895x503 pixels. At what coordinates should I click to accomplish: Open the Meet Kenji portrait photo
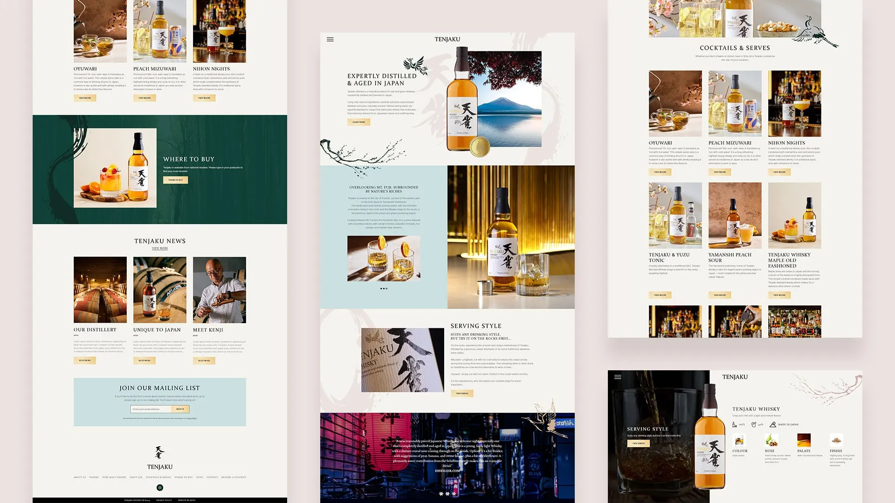pyautogui.click(x=220, y=290)
